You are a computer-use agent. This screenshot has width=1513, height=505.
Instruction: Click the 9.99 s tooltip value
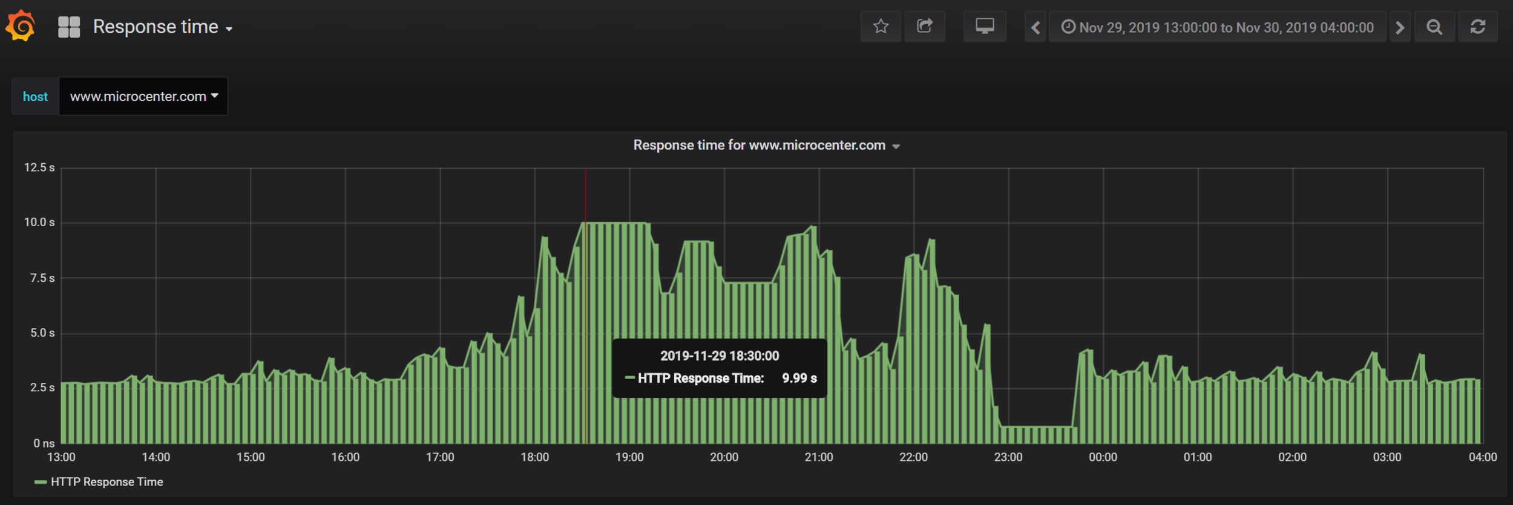coord(799,379)
